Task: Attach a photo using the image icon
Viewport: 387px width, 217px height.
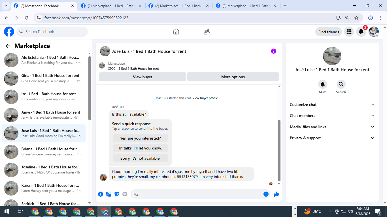Action: (x=109, y=194)
